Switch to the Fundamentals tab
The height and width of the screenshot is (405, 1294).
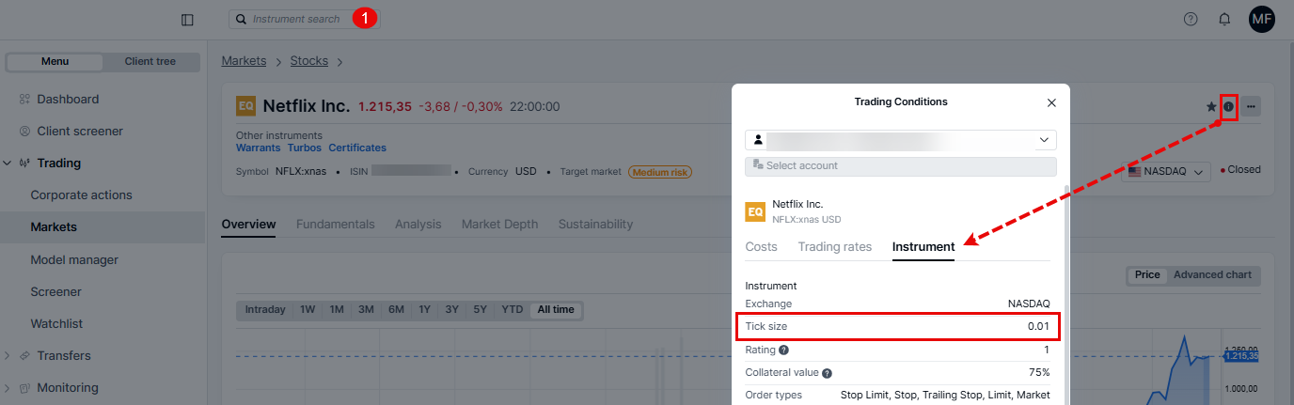pyautogui.click(x=335, y=225)
